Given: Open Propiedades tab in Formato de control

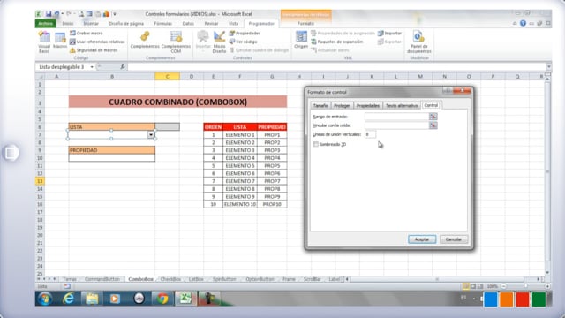Looking at the screenshot, I should 368,106.
